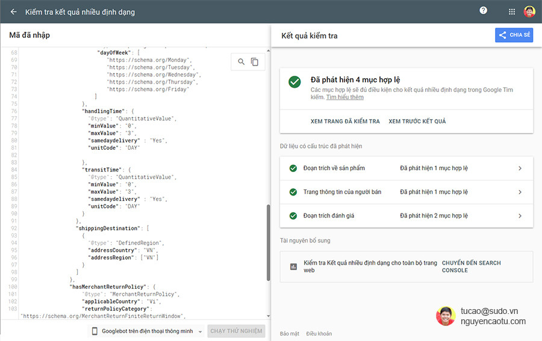The height and width of the screenshot is (341, 542).
Task: Click the green checkmark beside Đoạn trích đánh giá
Action: pos(293,215)
